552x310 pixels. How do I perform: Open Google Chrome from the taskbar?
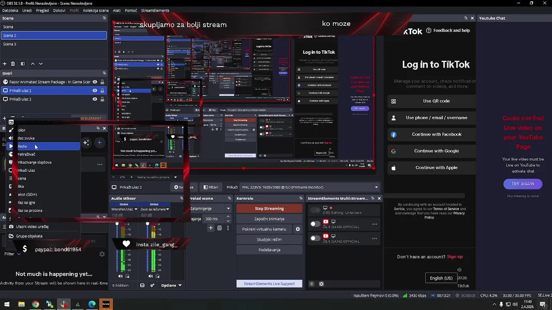click(35, 304)
